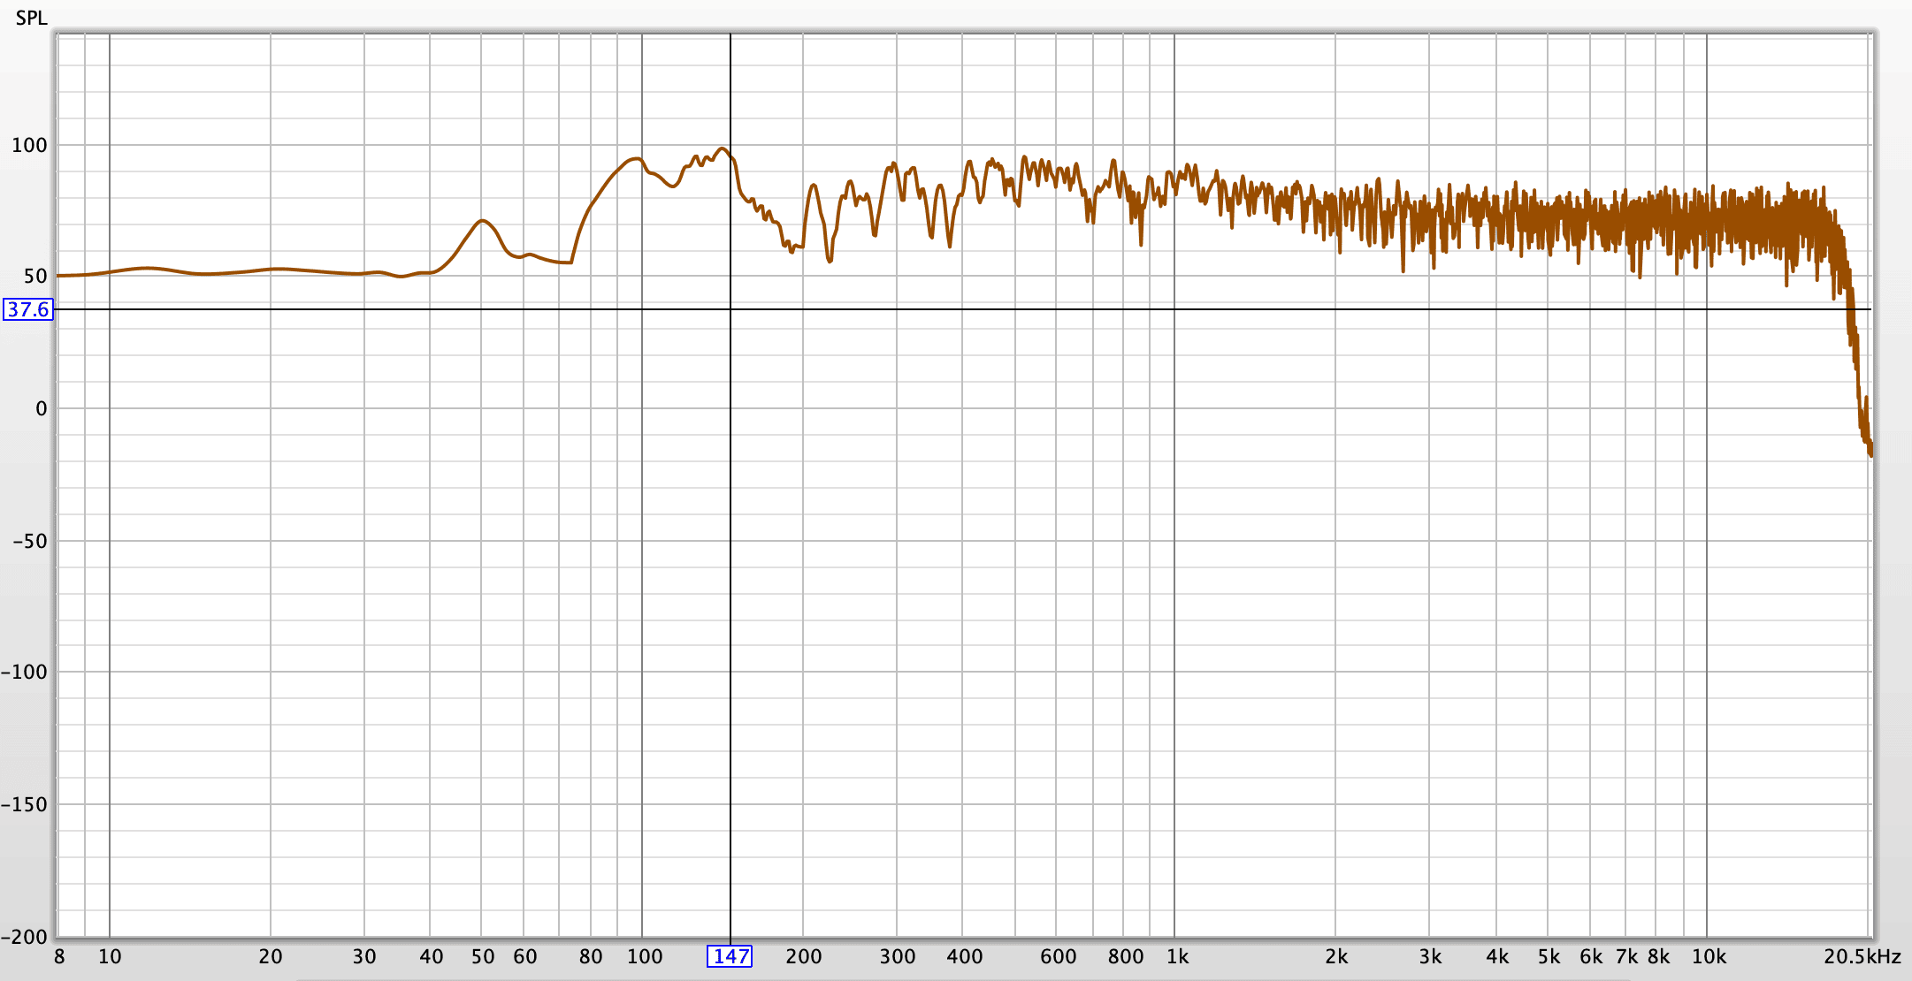Click the 200 label on the frequency axis
The height and width of the screenshot is (981, 1912).
pos(803,956)
